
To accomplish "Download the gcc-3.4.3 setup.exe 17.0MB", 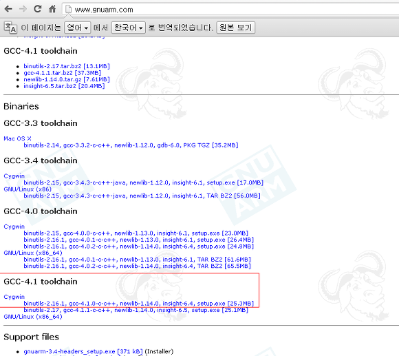I will pyautogui.click(x=143, y=182).
